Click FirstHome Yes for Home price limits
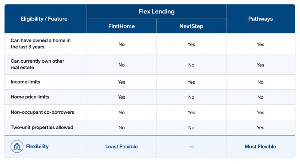Screen dimensions: 300x164 [121, 97]
